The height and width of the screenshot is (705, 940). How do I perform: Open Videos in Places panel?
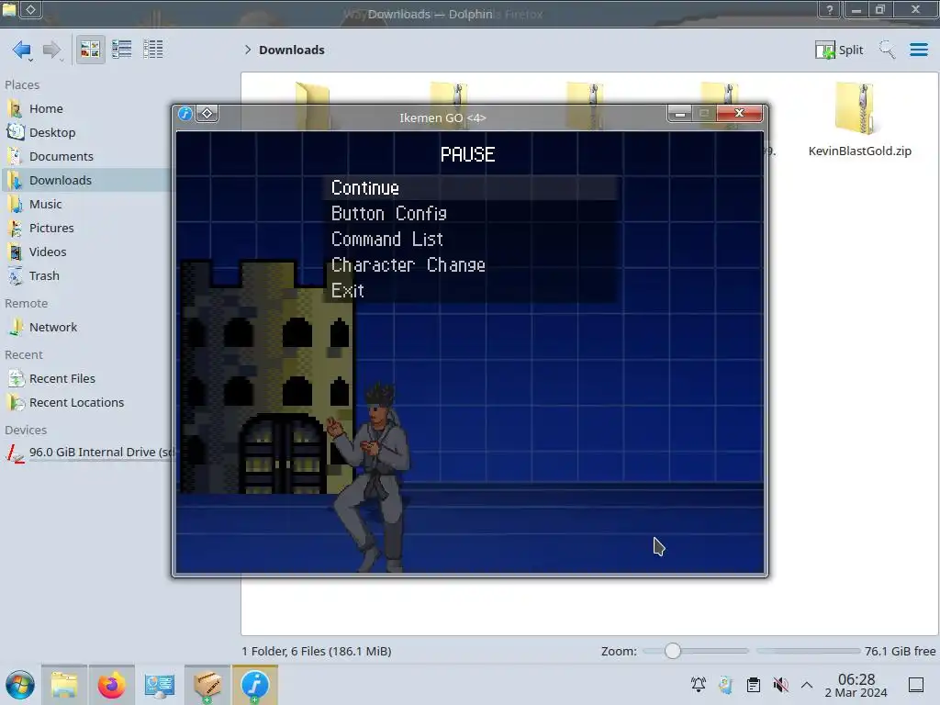point(48,252)
